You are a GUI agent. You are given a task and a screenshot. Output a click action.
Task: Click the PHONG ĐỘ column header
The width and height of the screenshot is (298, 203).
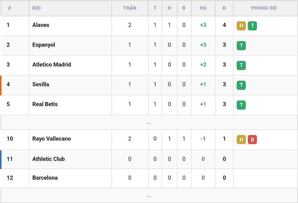click(x=264, y=8)
